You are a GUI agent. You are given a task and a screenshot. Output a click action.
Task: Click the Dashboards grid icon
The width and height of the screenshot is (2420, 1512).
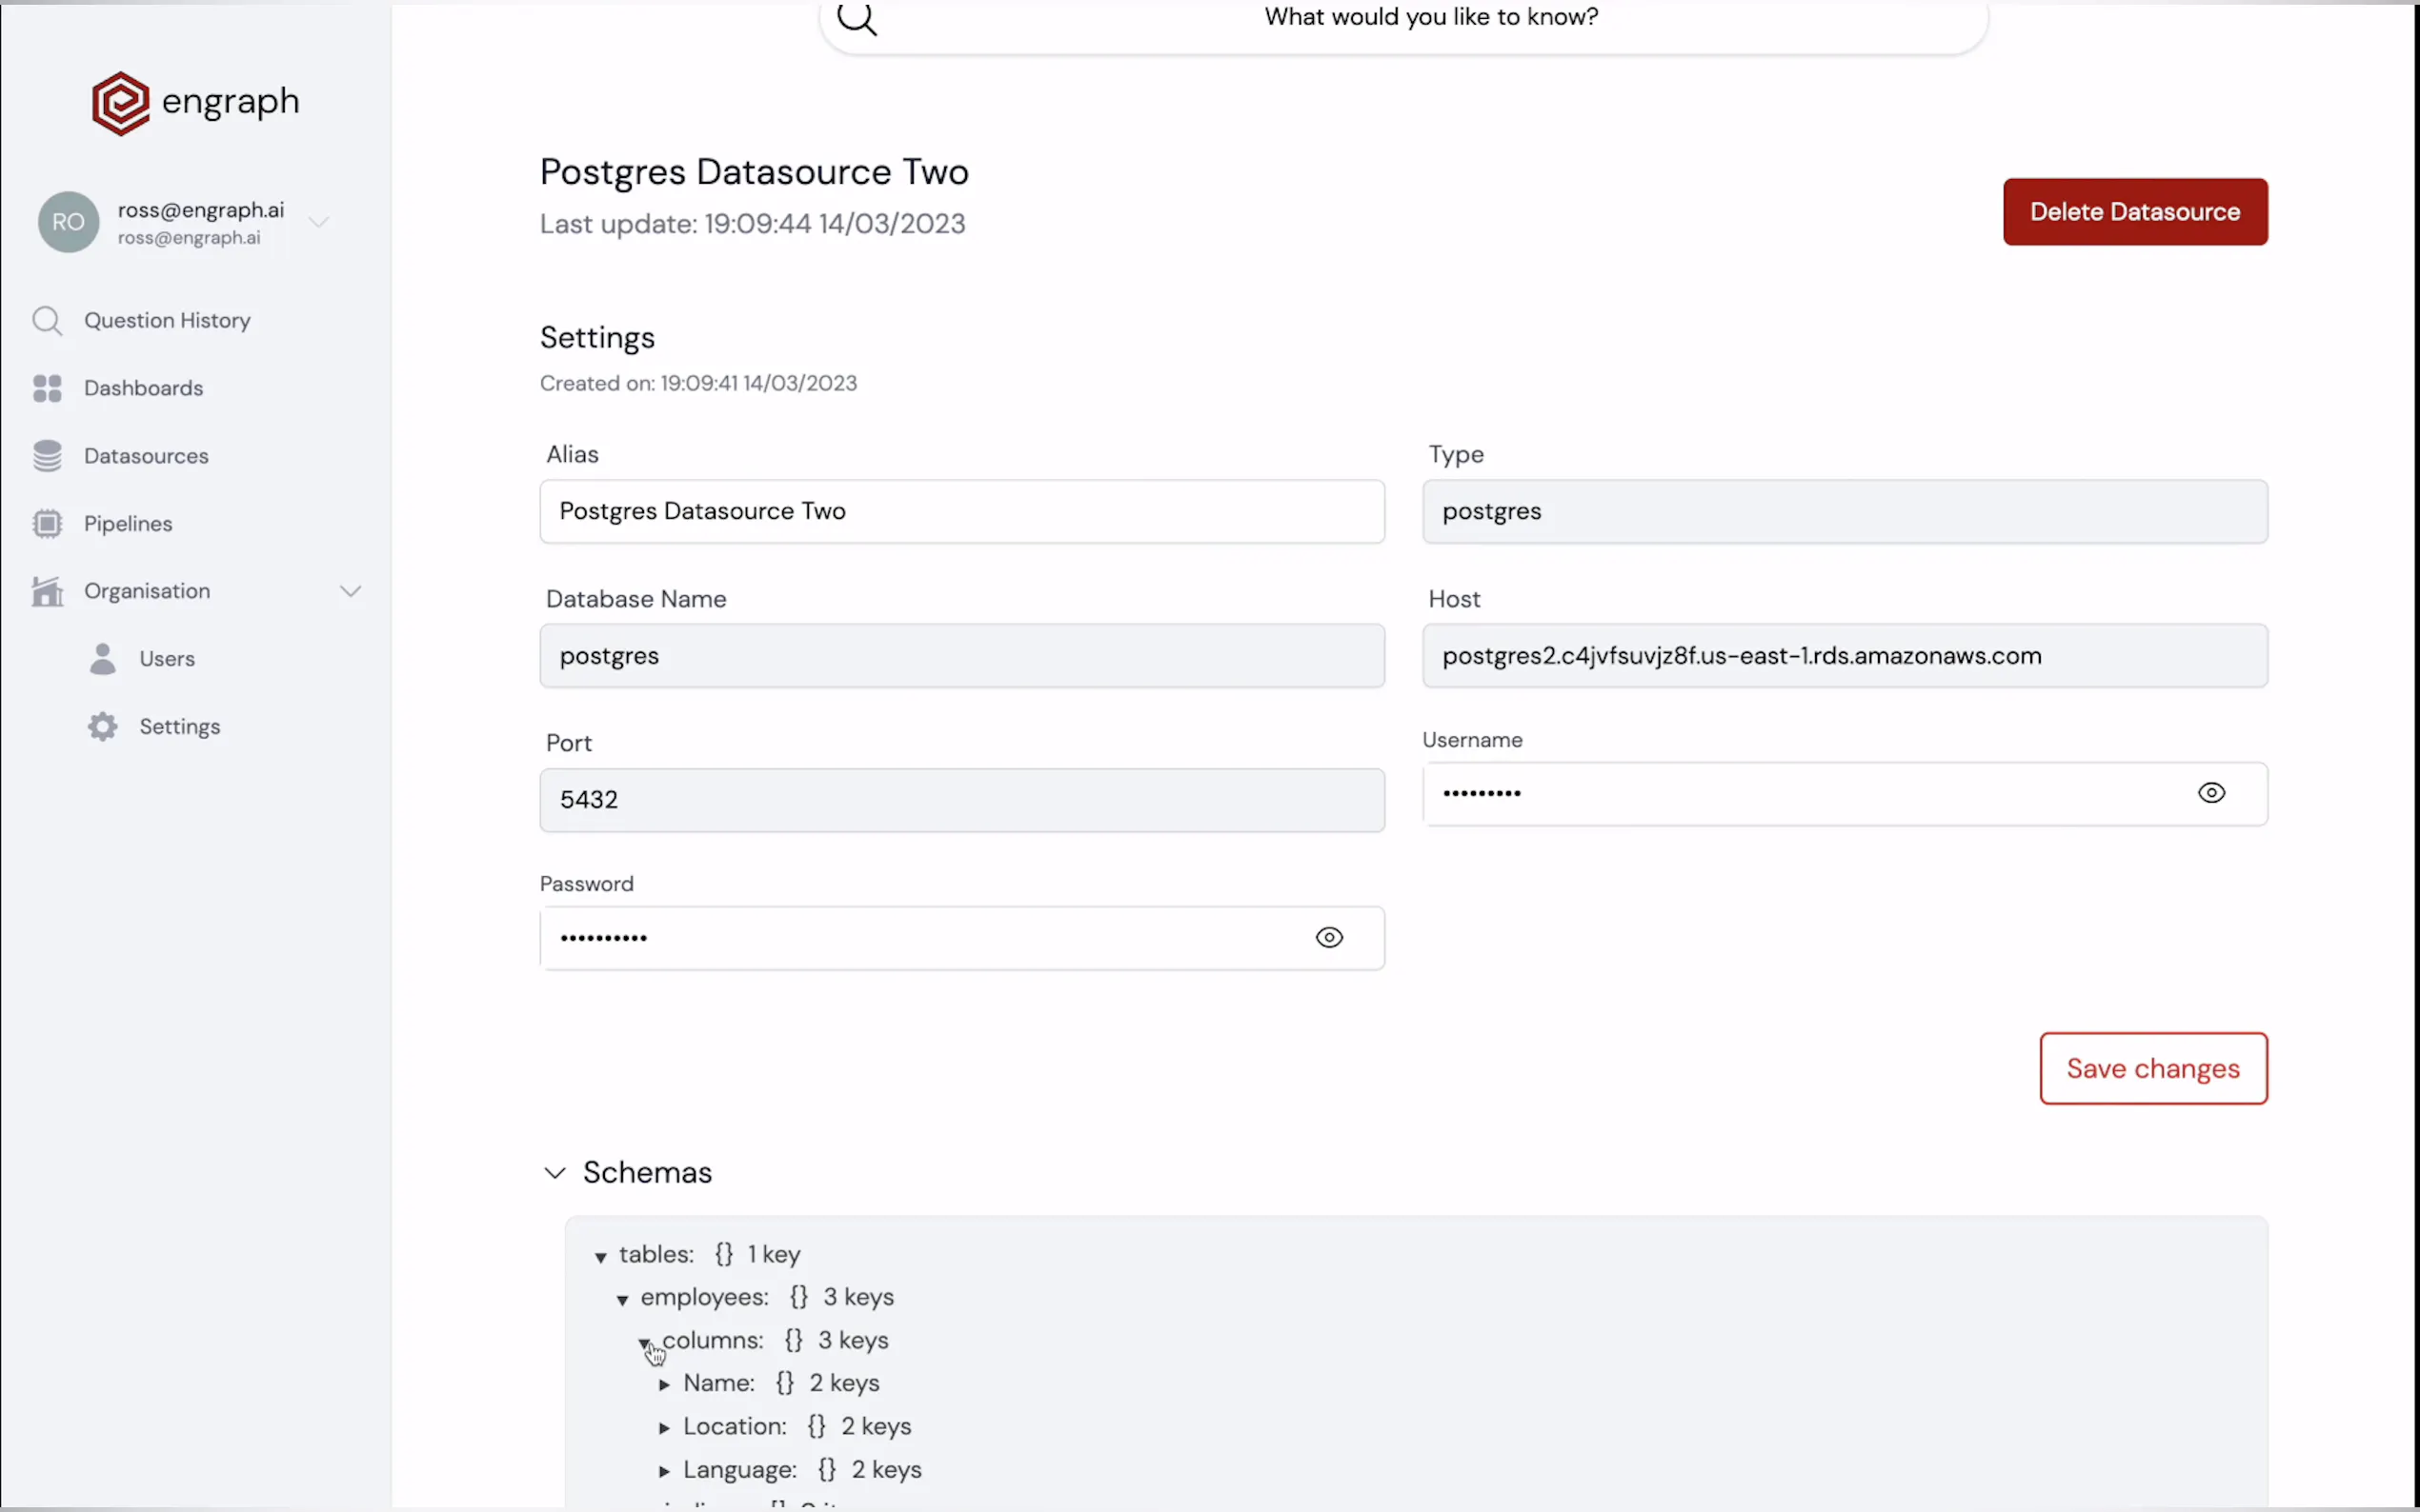[x=47, y=388]
